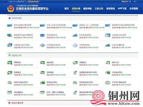Open the 异地转(迁)入预选号牌 plate icon
This screenshot has width=143, height=107.
(75, 25)
